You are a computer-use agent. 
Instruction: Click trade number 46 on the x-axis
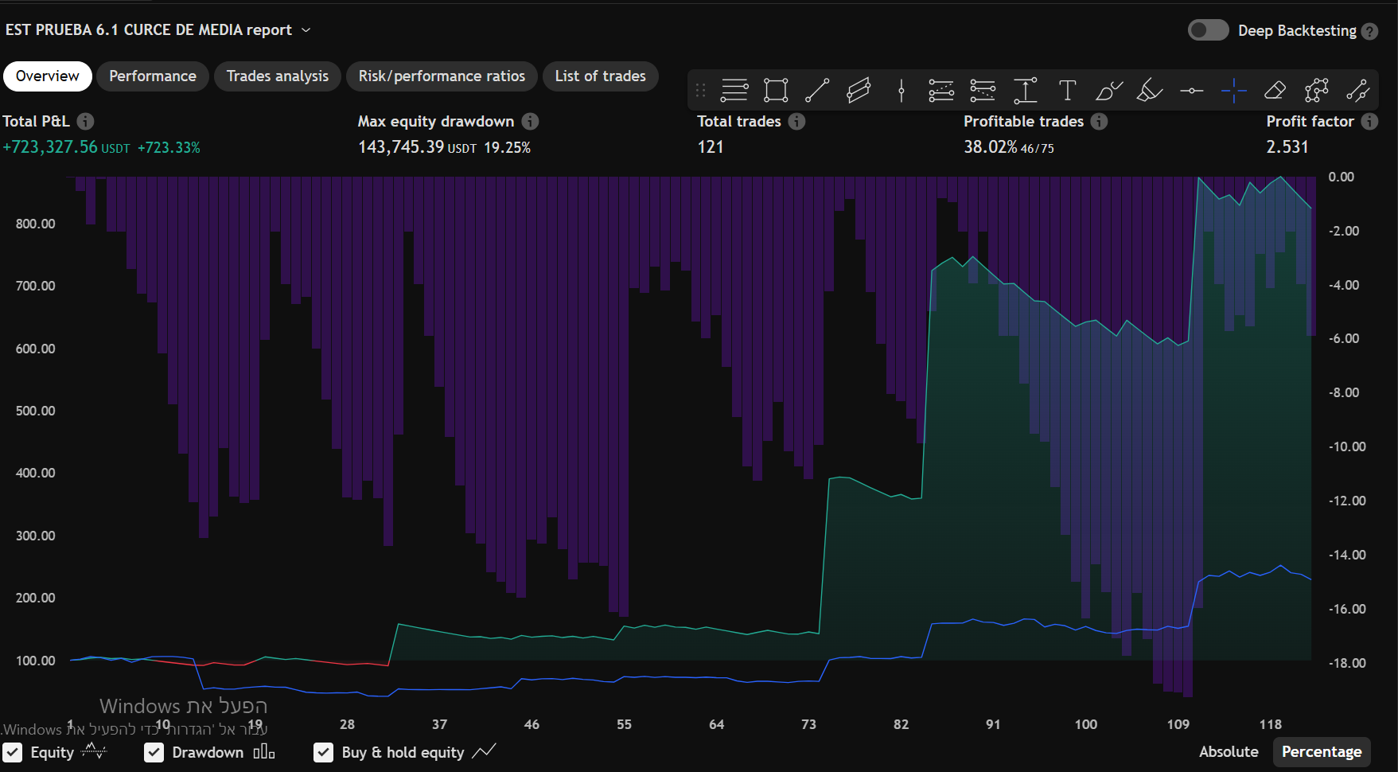tap(532, 724)
